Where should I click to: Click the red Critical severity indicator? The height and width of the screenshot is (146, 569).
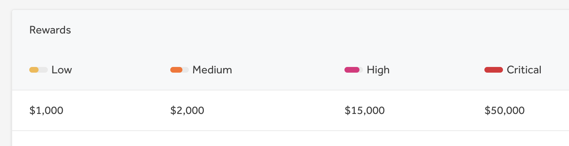pyautogui.click(x=493, y=70)
